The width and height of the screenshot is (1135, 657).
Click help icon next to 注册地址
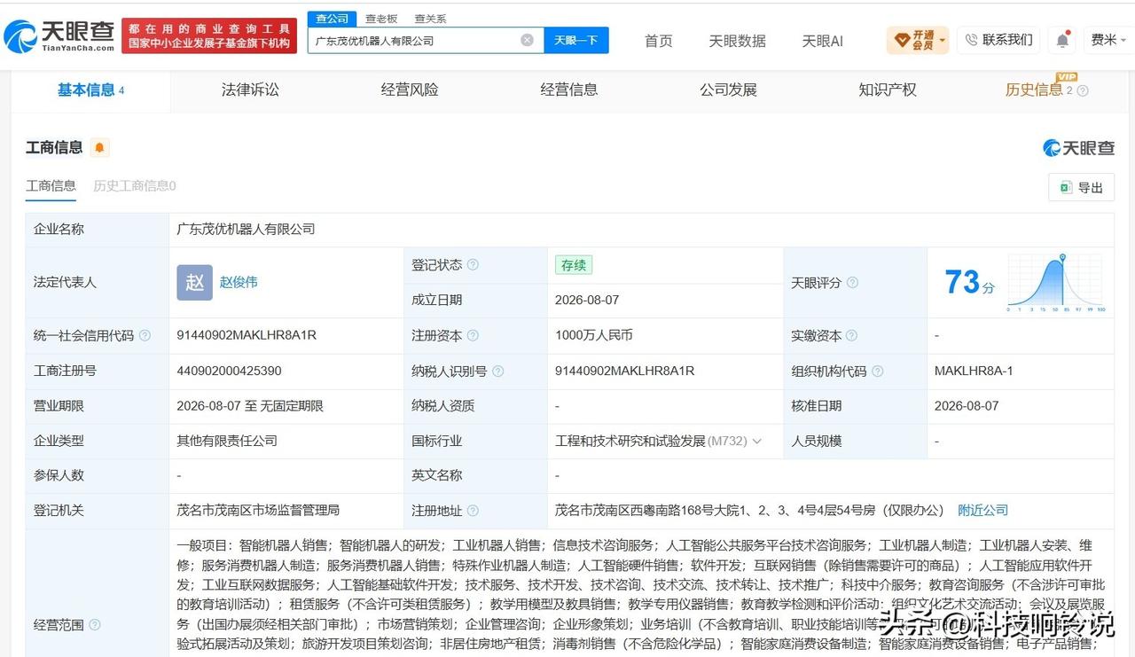tap(473, 511)
